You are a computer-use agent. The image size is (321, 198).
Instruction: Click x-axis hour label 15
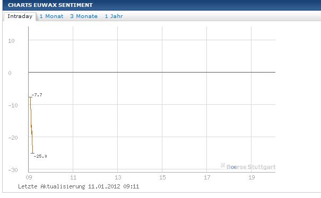(x=162, y=177)
